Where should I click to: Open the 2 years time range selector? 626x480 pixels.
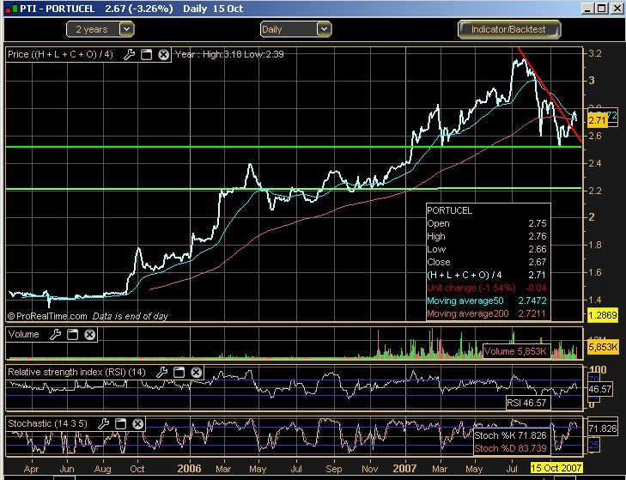pyautogui.click(x=100, y=29)
